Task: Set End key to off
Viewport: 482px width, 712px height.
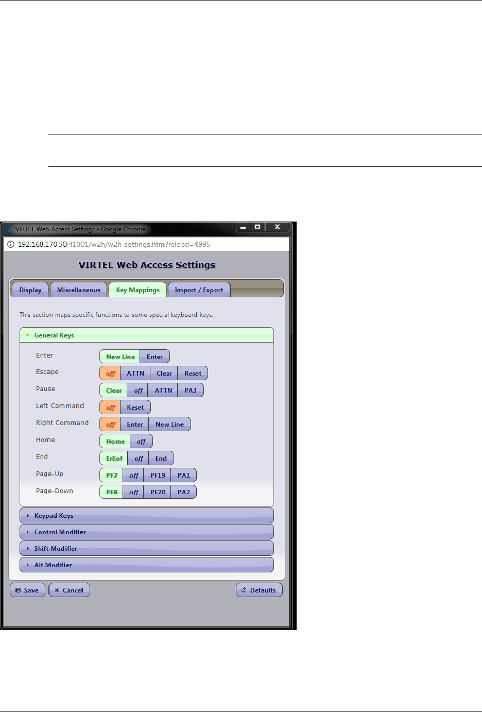Action: [x=139, y=459]
